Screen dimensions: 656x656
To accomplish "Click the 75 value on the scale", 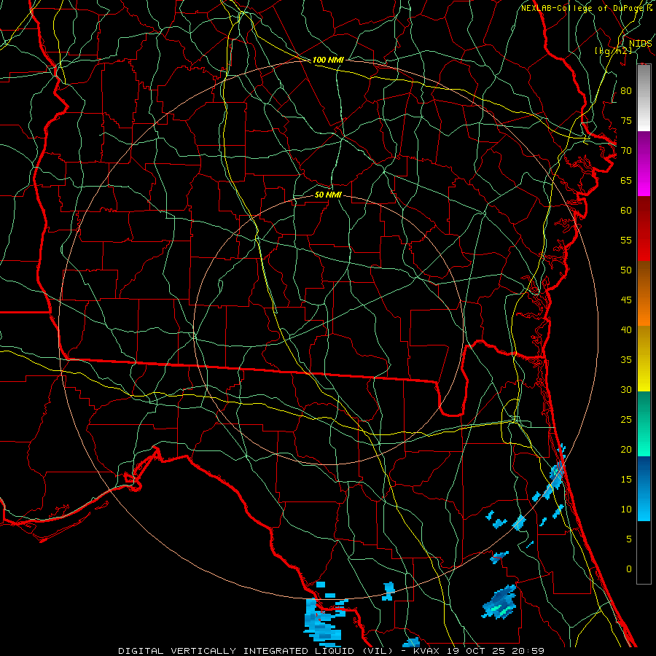I will pos(626,120).
